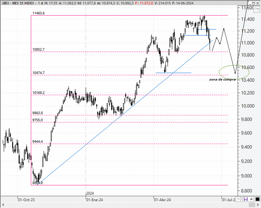Click the V: 214.015 volume value
This screenshot has height=208, width=261.
(x=162, y=3)
